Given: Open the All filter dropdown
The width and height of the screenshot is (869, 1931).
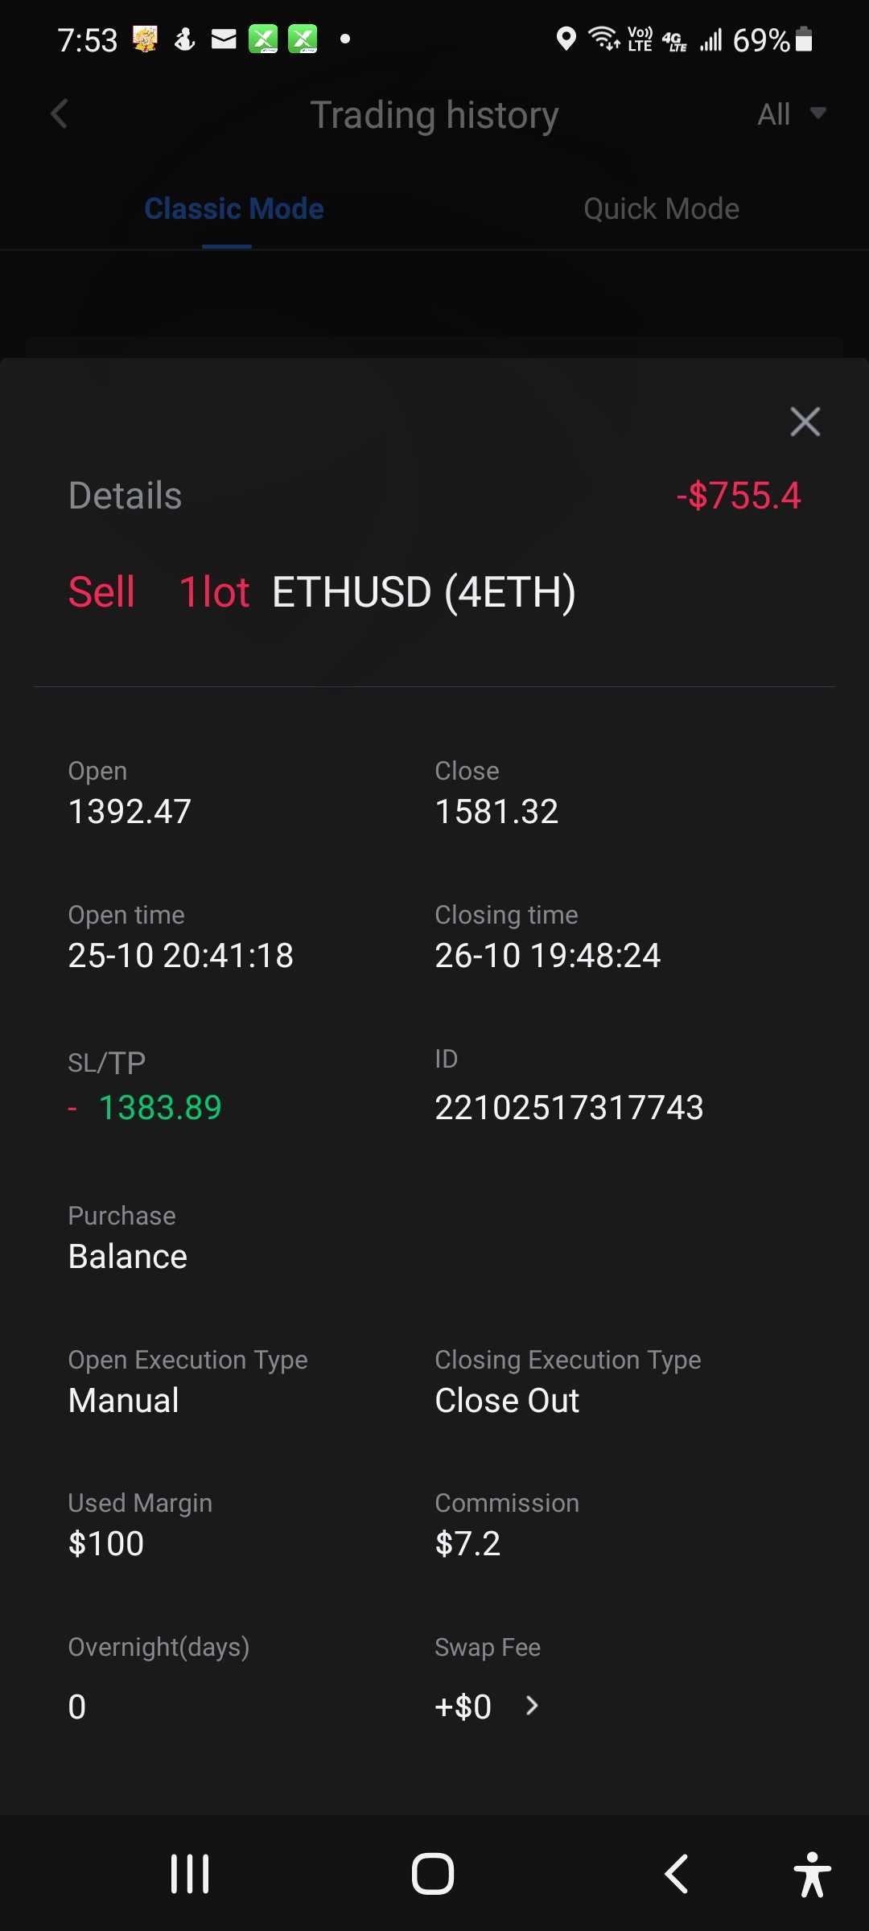Looking at the screenshot, I should pos(792,114).
